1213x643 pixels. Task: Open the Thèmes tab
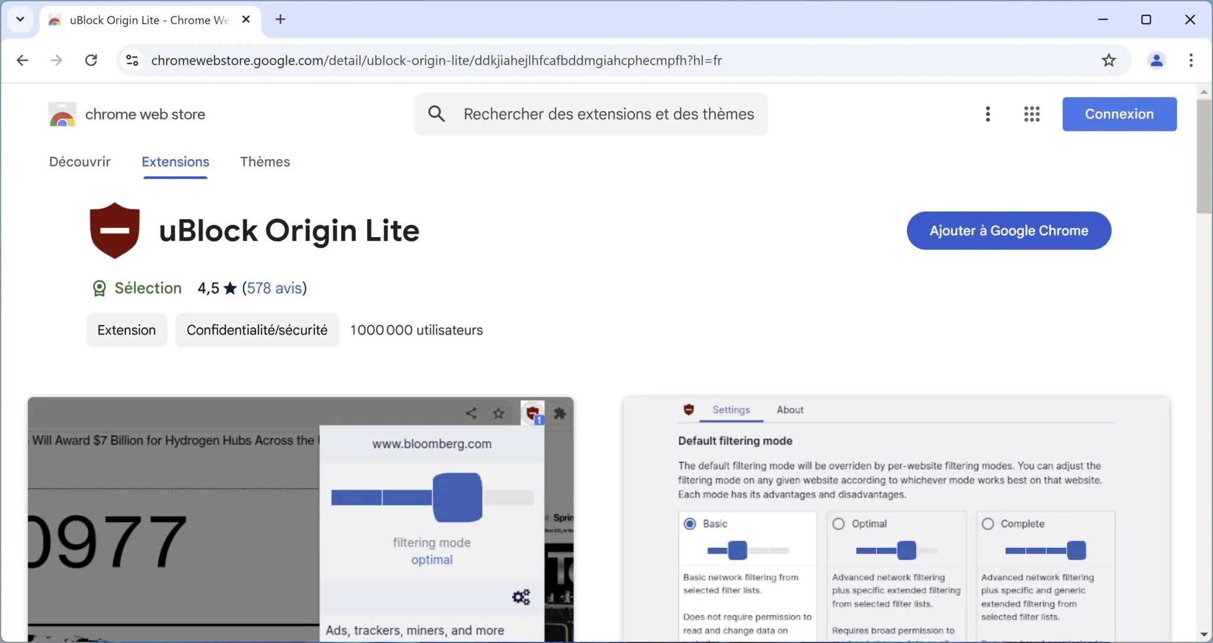coord(265,162)
